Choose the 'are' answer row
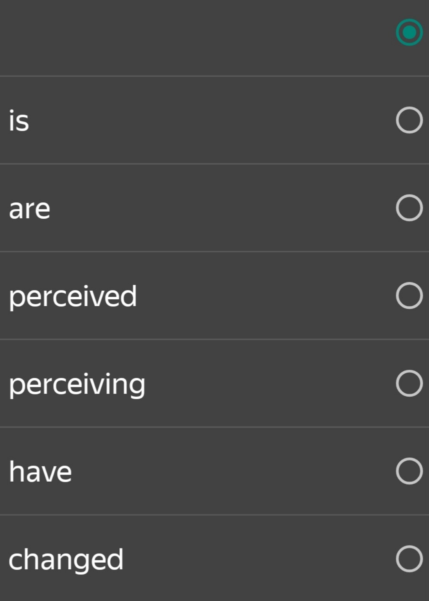The image size is (429, 601). tap(196, 208)
